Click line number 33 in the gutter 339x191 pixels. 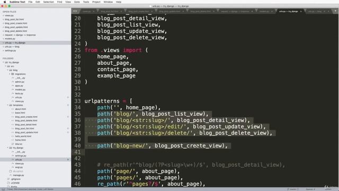77,101
